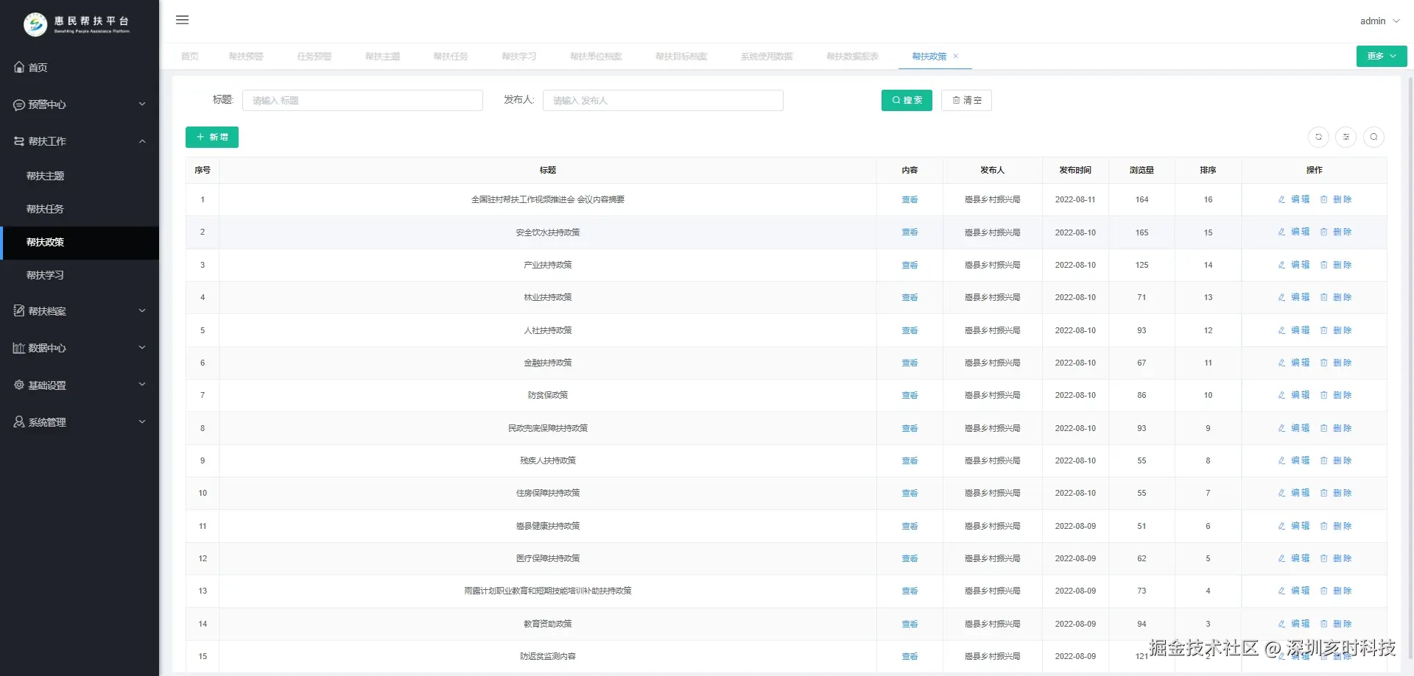Viewport: 1414px width, 676px height.
Task: Delete the 金融扶持政策 row
Action: click(x=1336, y=363)
